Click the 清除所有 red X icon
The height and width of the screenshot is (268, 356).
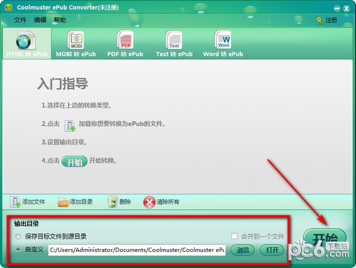click(x=149, y=202)
